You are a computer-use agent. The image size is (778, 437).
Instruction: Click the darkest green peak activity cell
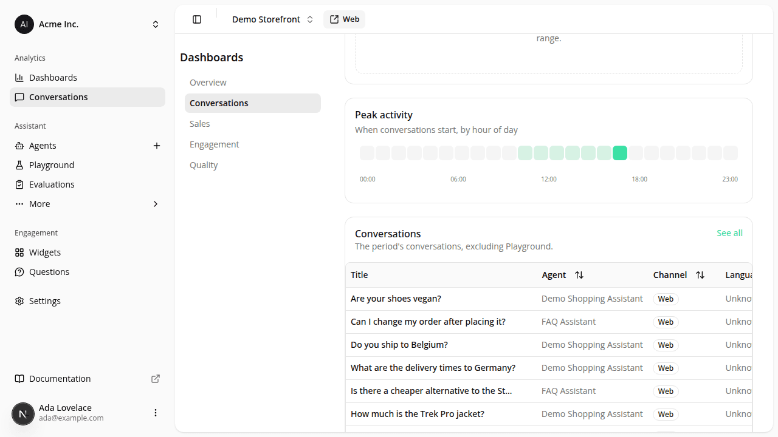click(620, 153)
